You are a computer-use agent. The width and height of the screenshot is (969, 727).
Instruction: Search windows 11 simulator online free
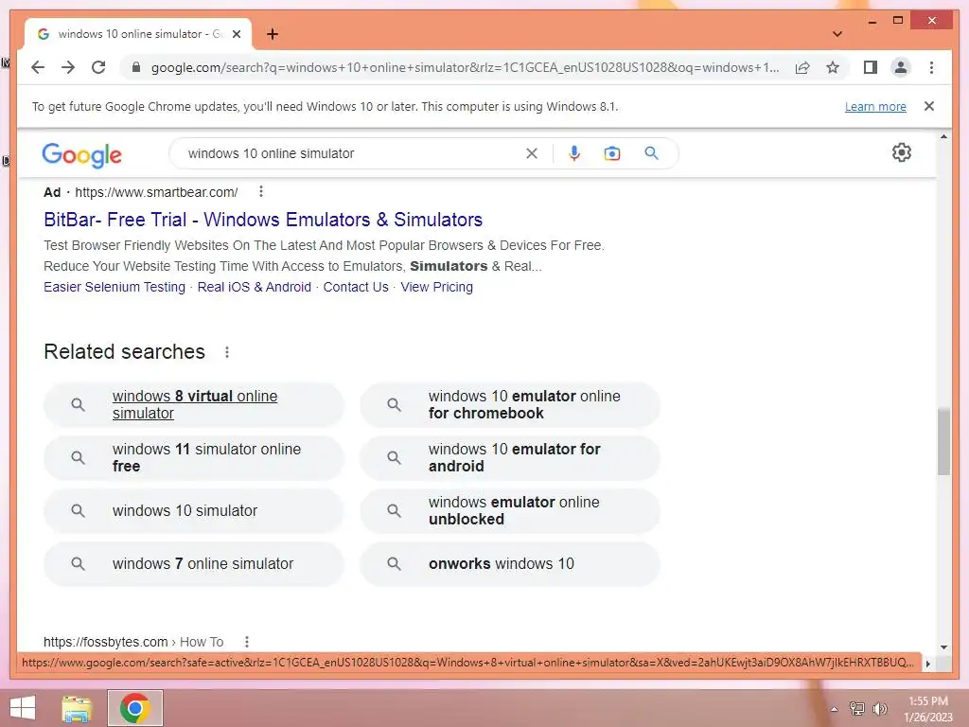tap(193, 458)
